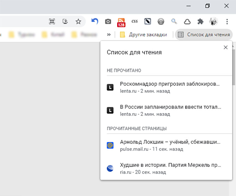Close the browser window
Image resolution: width=236 pixels, height=196 pixels.
pos(226,6)
